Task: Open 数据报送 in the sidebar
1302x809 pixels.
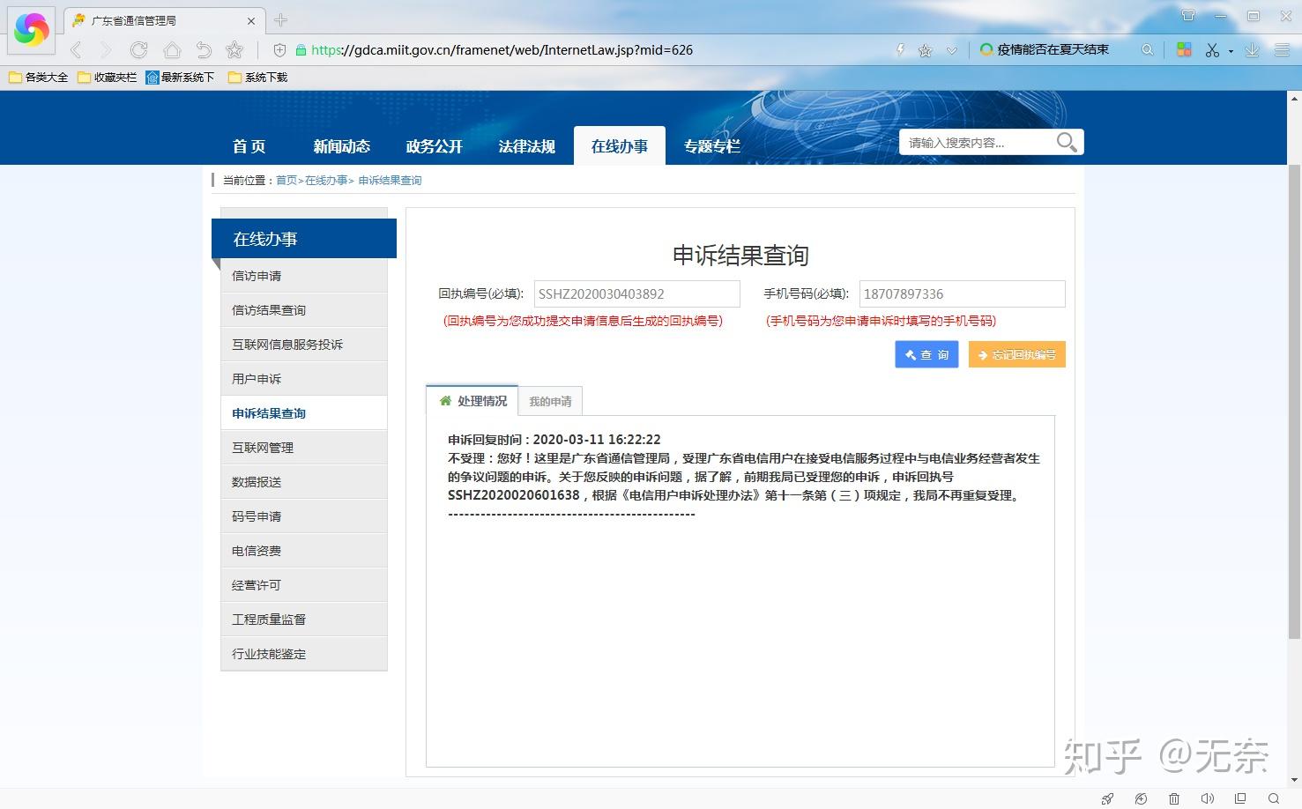Action: pos(304,482)
